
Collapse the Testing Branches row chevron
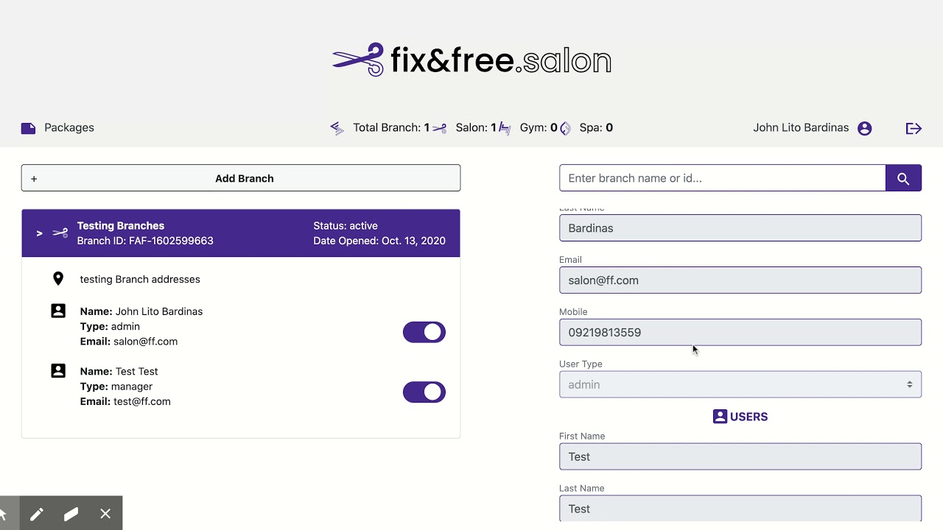[40, 233]
